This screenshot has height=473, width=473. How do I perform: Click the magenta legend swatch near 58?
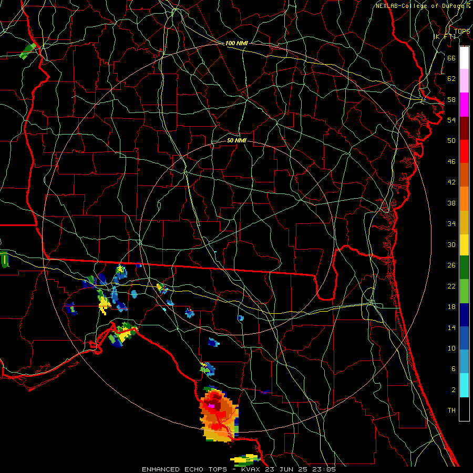[x=464, y=105]
